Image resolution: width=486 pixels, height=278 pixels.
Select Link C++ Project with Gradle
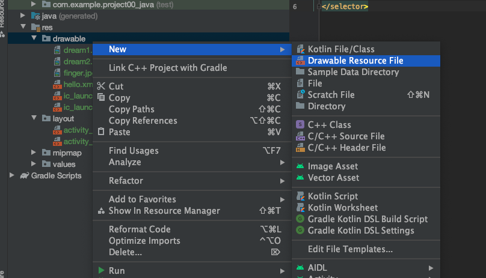[192, 68]
